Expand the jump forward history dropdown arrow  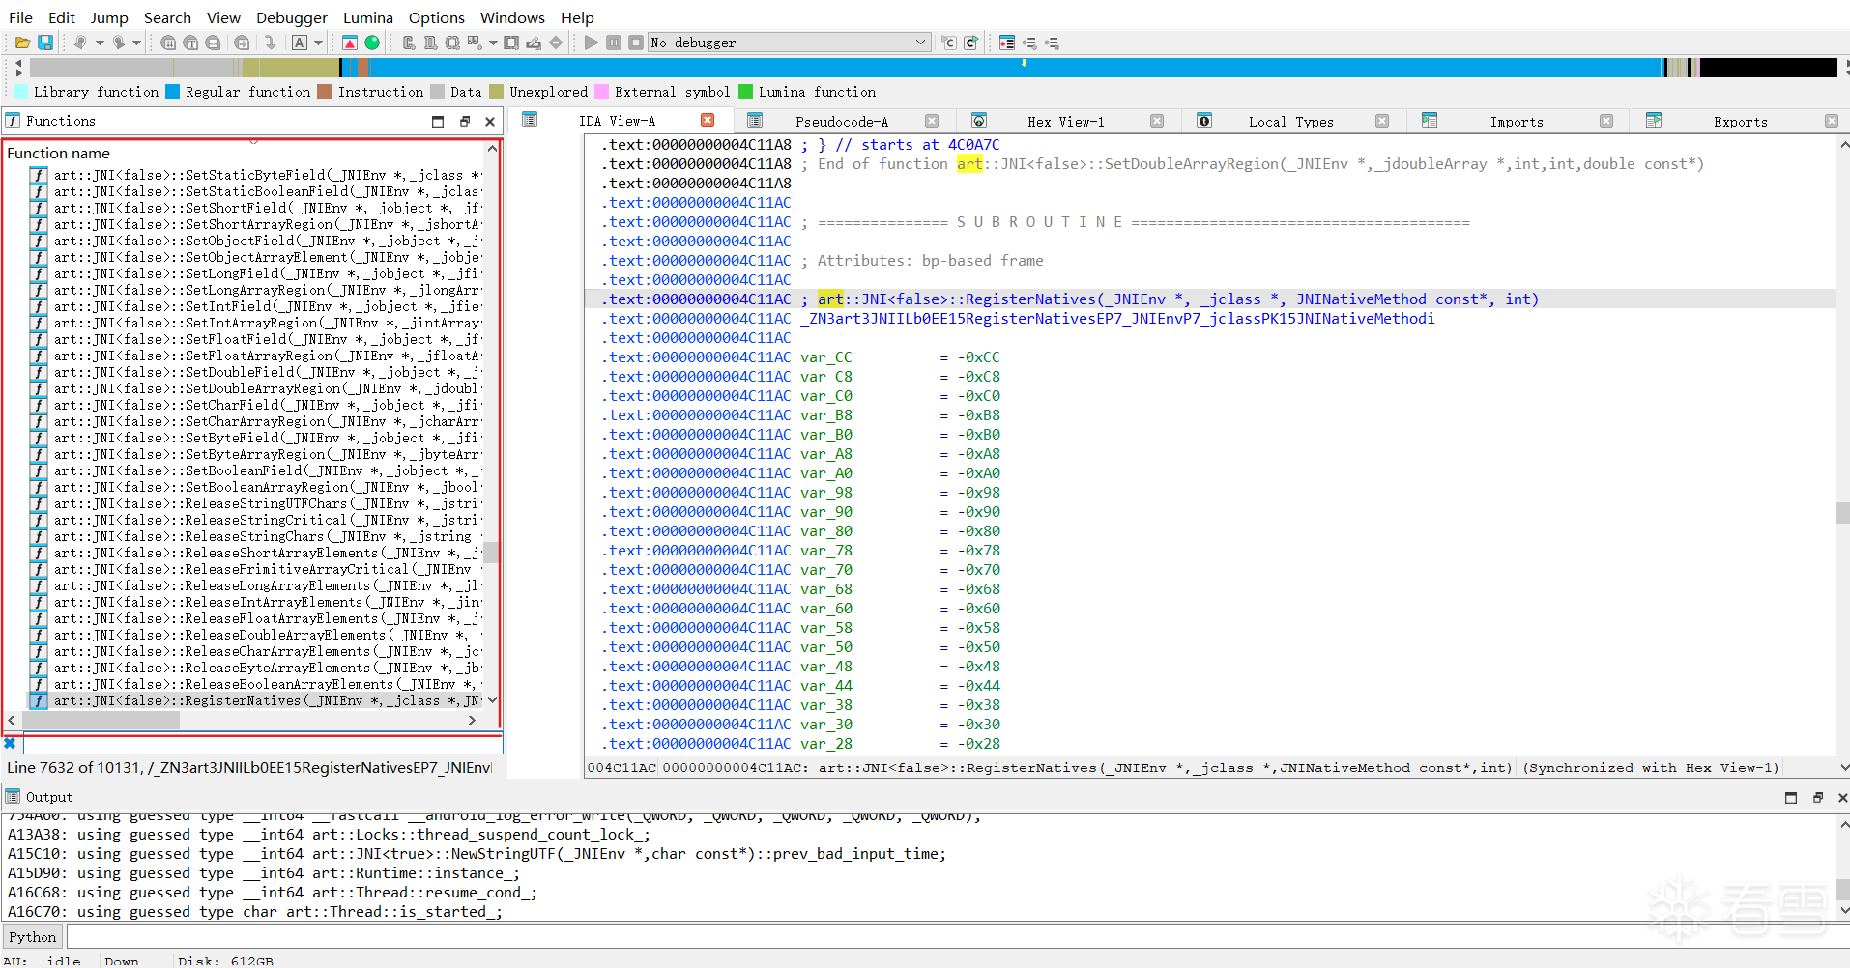tap(136, 43)
